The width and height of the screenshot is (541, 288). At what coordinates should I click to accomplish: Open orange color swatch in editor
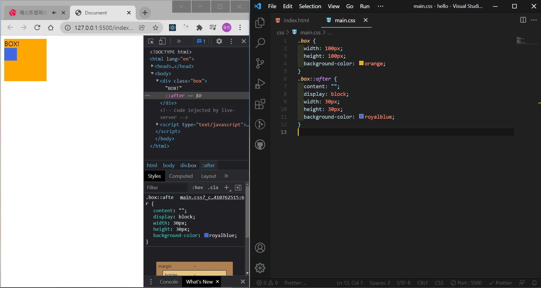tap(361, 63)
